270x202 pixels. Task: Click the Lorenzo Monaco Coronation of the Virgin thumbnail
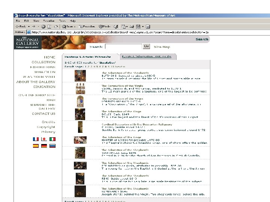[x=80, y=101]
